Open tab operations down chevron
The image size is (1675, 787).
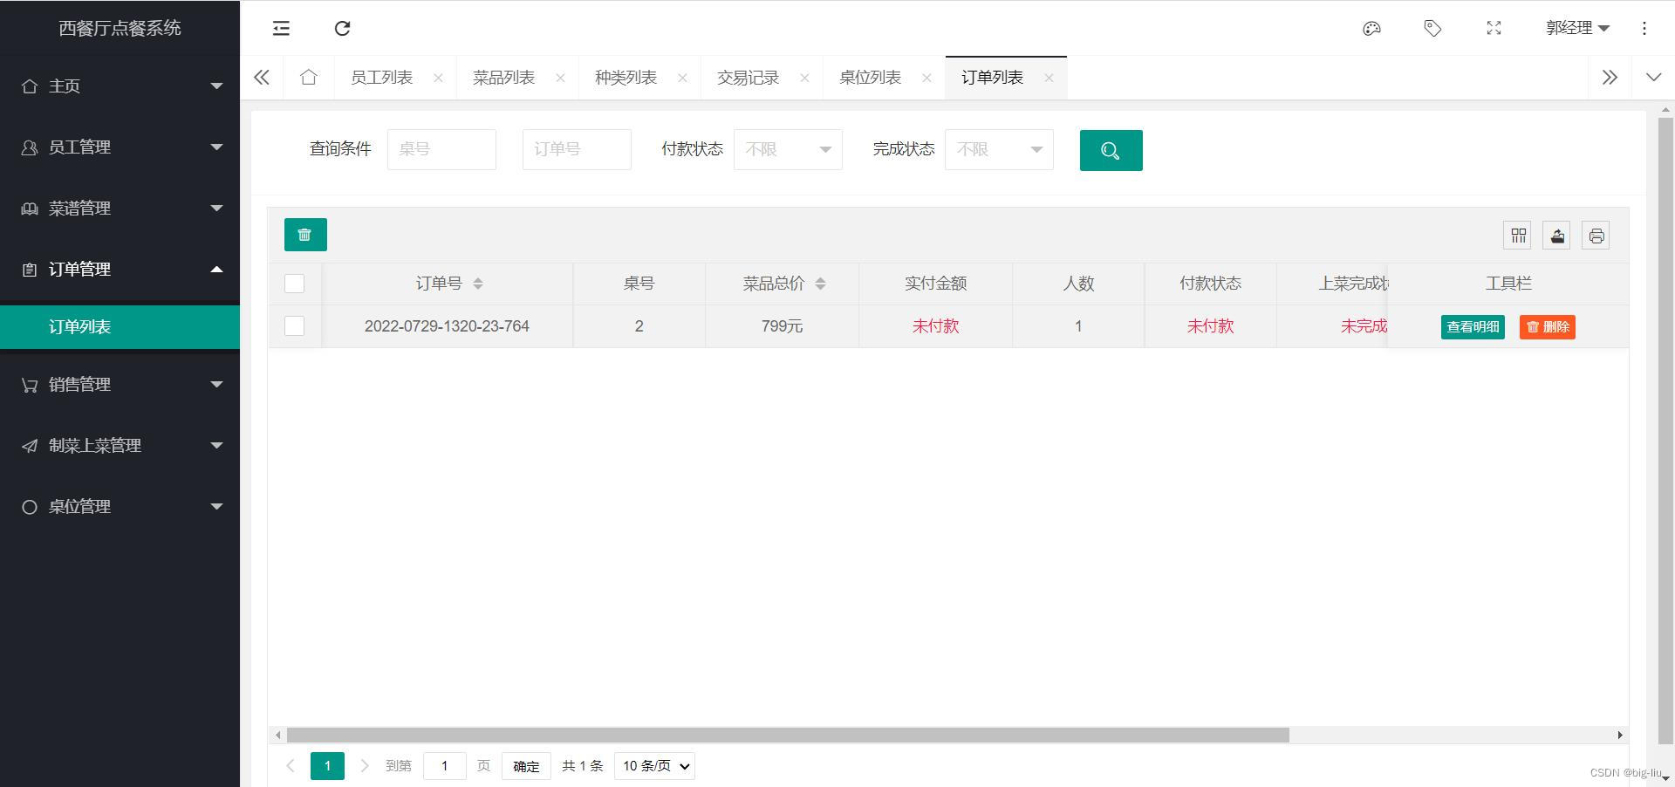(1653, 77)
